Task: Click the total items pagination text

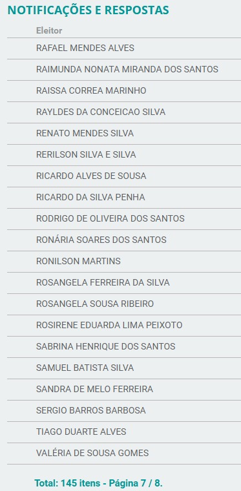Action: coord(98,483)
